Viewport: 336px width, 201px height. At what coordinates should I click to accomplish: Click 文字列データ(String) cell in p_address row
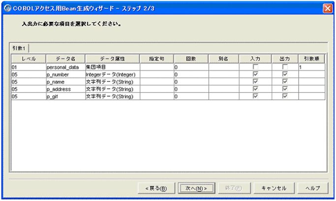[x=113, y=89]
